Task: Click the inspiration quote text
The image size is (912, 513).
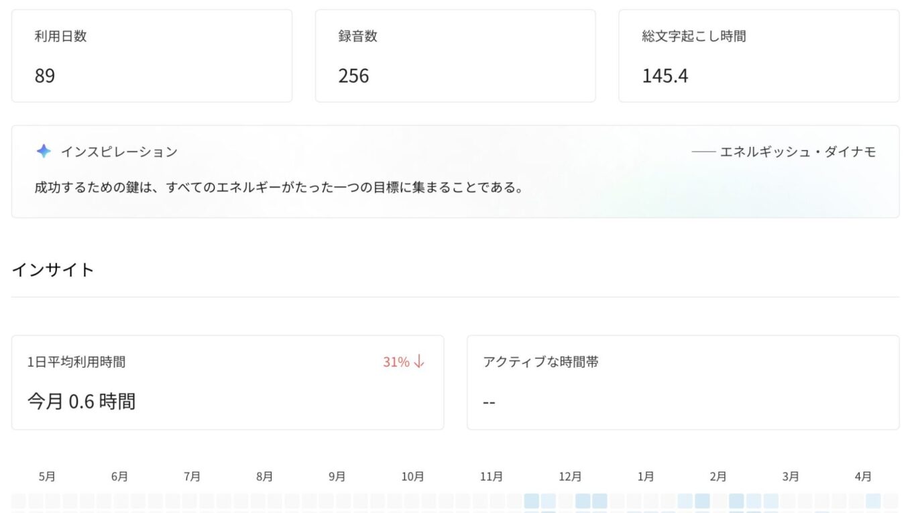Action: coord(279,188)
